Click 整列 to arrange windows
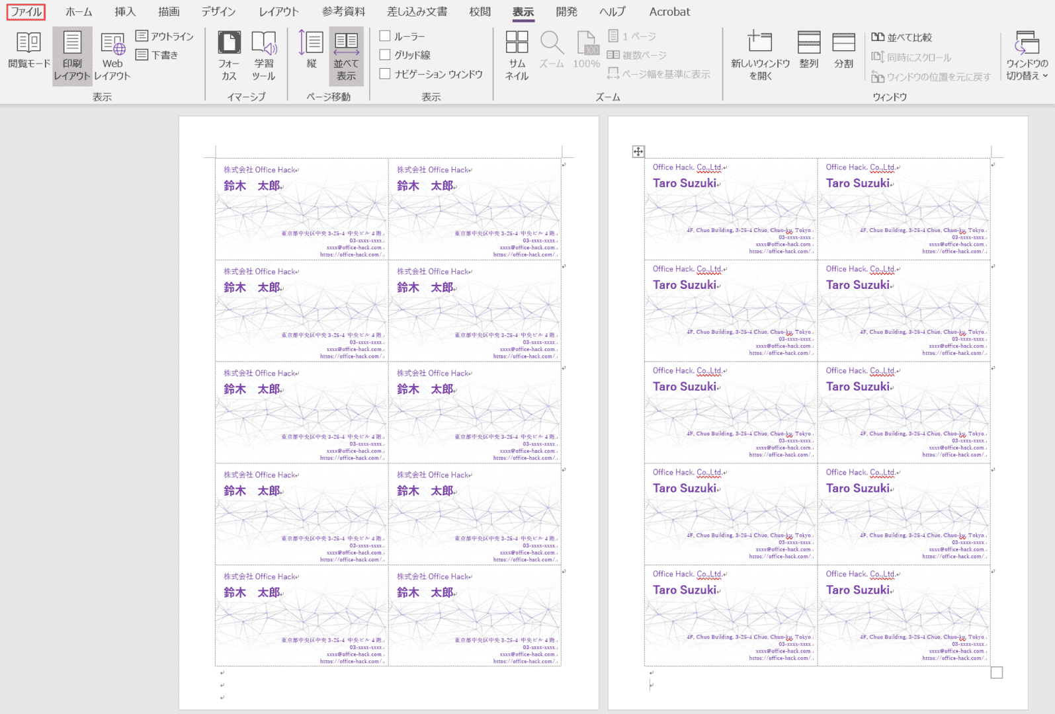 click(809, 50)
